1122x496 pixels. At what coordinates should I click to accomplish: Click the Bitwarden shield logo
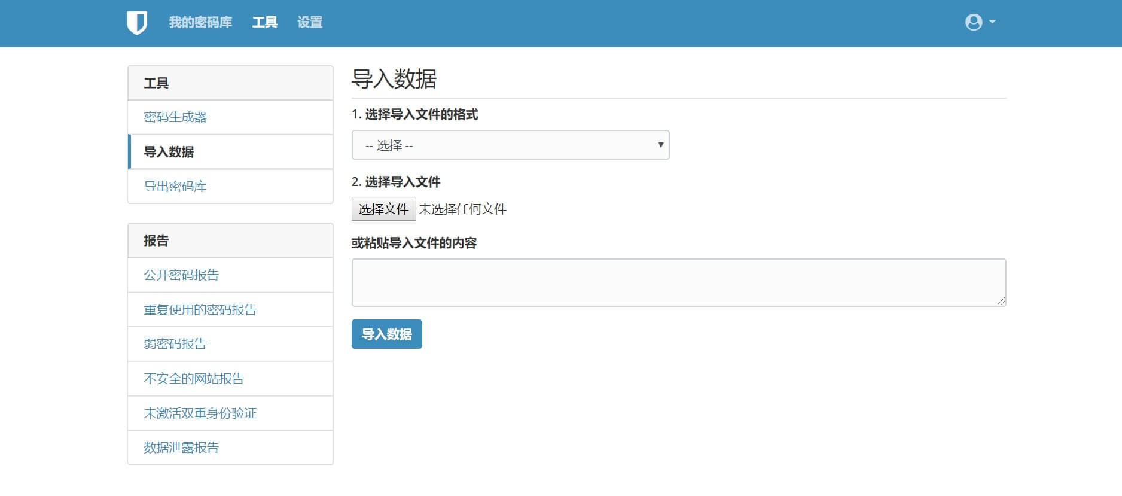point(137,23)
